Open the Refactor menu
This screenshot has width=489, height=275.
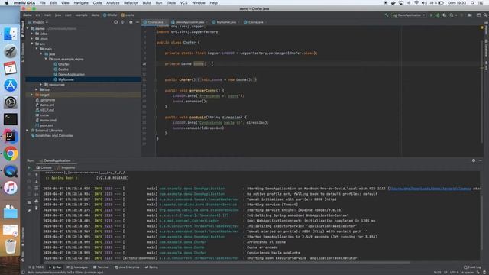tap(131, 3)
